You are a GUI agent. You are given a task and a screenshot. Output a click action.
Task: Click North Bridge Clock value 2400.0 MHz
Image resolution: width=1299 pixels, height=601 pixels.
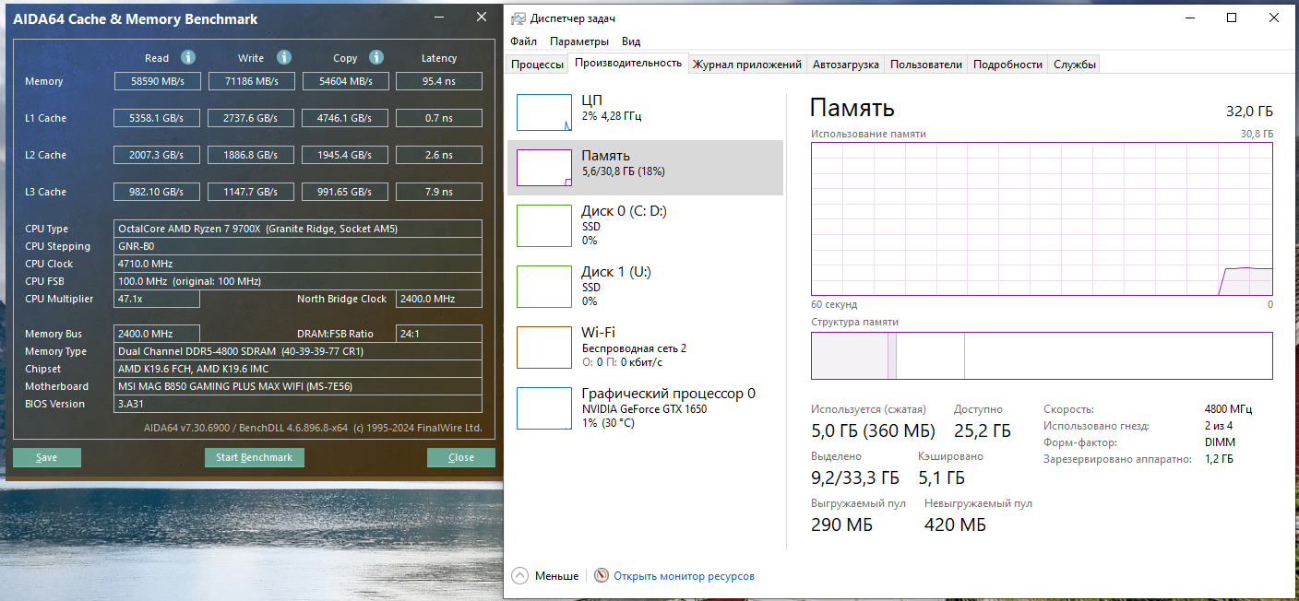(x=439, y=299)
